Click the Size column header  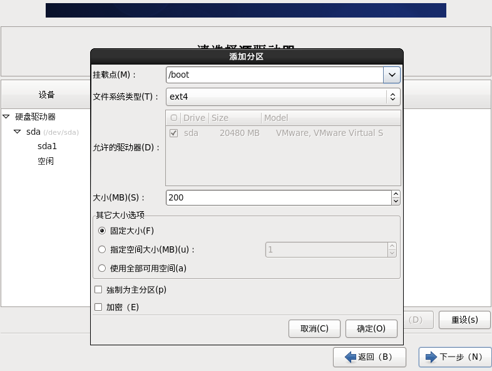click(x=235, y=118)
